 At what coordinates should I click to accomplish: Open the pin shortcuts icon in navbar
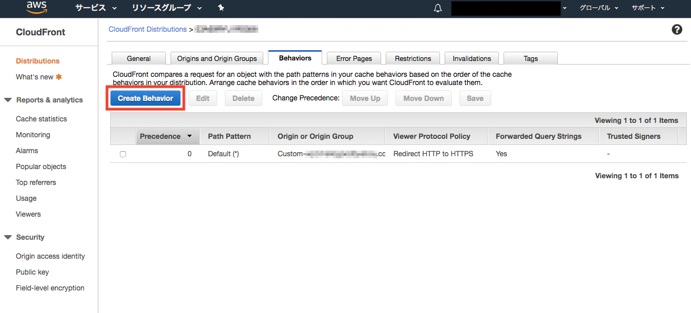click(221, 8)
